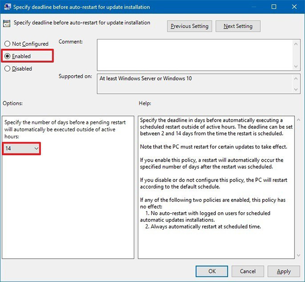Viewport: 305px width, 282px height.
Task: Click 'Note that the PC must restart' help line
Action: coord(213,147)
